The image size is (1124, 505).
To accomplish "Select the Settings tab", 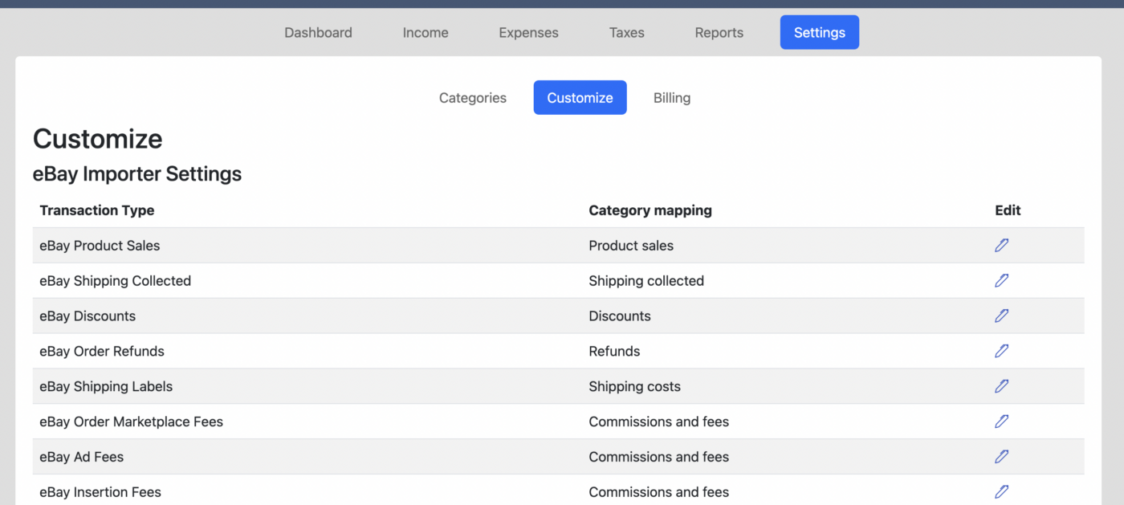I will pyautogui.click(x=819, y=33).
